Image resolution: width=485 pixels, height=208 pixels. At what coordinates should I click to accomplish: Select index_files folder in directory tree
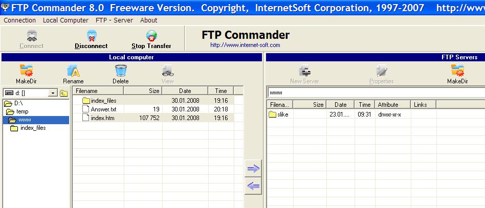pyautogui.click(x=33, y=128)
